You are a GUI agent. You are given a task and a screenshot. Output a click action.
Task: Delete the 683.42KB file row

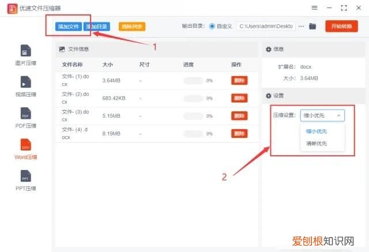(239, 98)
